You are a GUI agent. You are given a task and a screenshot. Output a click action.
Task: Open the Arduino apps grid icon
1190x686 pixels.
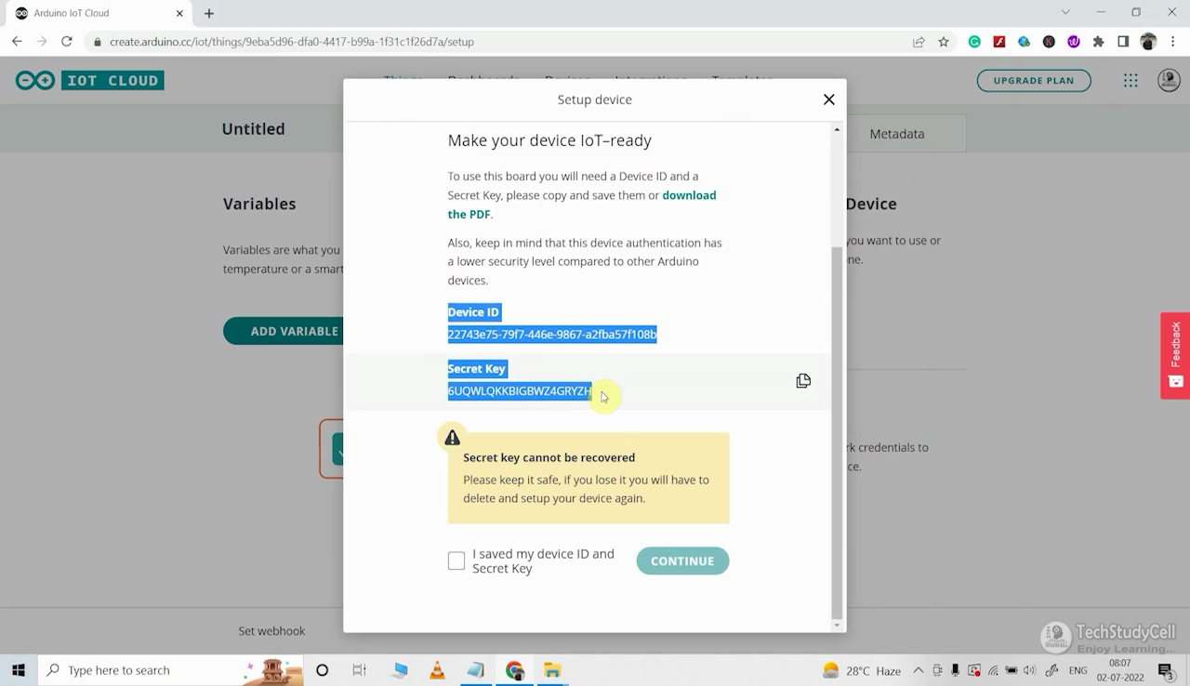pyautogui.click(x=1130, y=80)
